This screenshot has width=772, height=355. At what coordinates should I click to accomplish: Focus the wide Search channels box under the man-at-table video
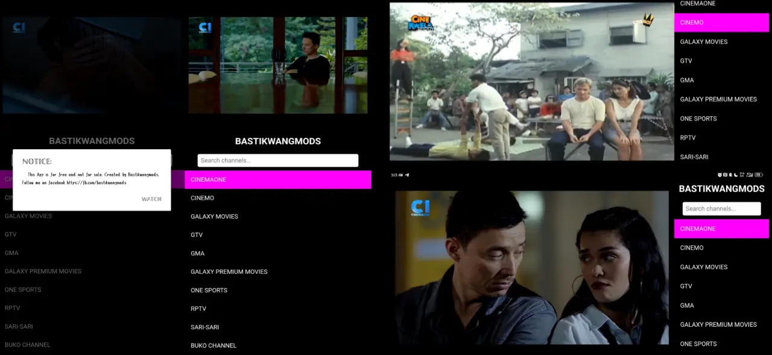pos(278,161)
